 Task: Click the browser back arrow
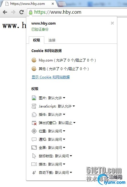coord(5,12)
